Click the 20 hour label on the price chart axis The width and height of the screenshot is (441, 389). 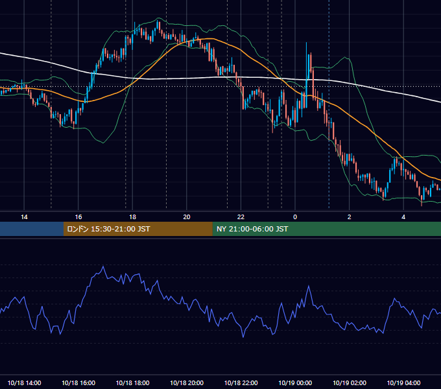point(187,217)
